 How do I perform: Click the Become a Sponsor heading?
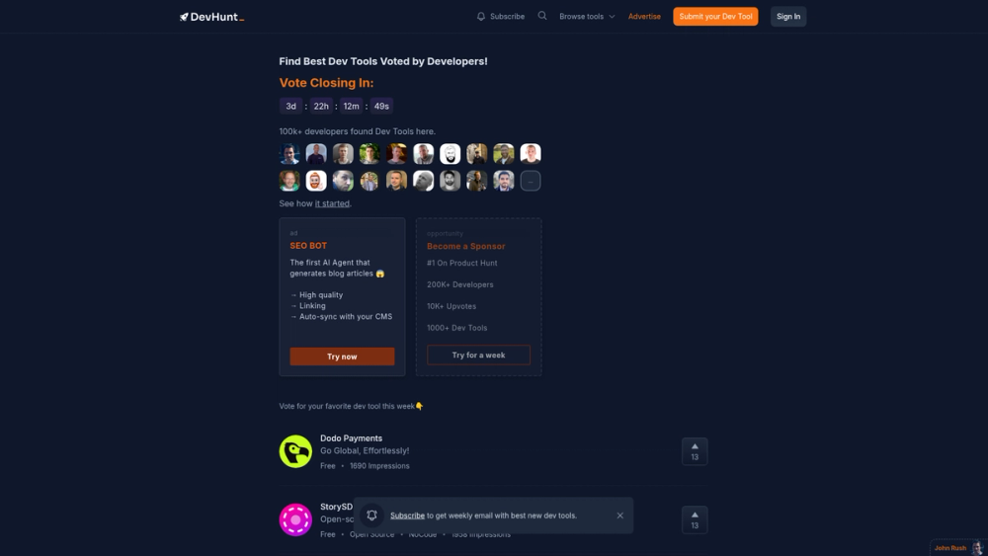[465, 246]
